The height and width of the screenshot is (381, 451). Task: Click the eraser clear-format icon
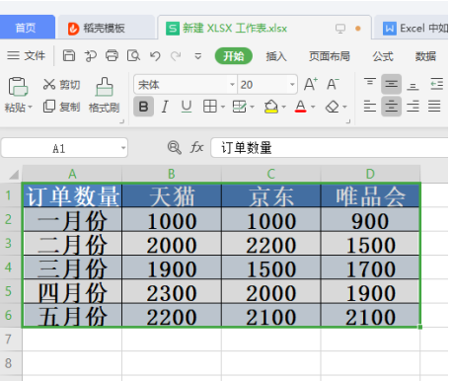point(333,107)
